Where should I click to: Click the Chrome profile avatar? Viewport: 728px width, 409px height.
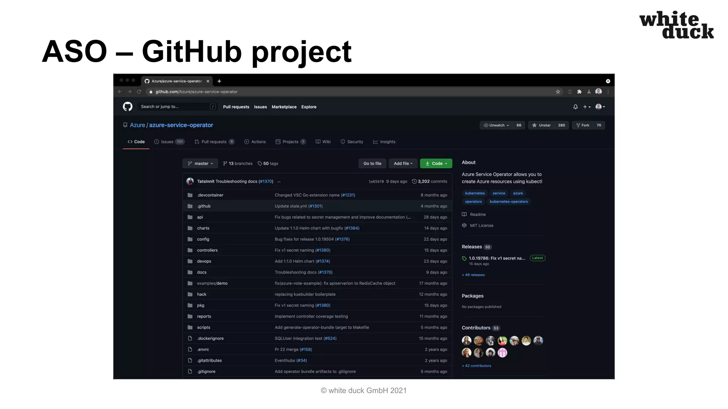(x=599, y=92)
